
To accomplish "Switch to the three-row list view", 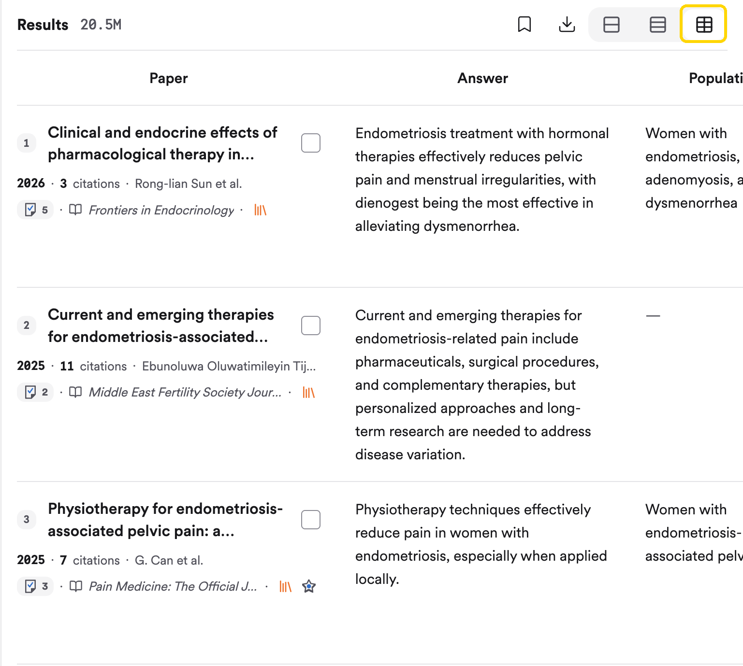I will coord(658,24).
